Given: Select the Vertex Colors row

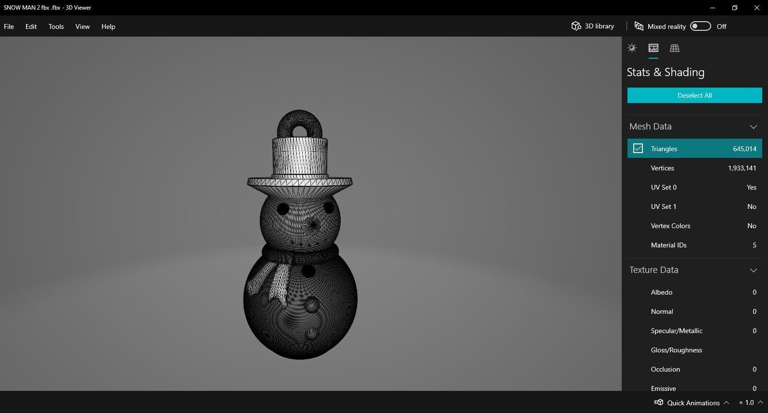Looking at the screenshot, I should pyautogui.click(x=694, y=226).
